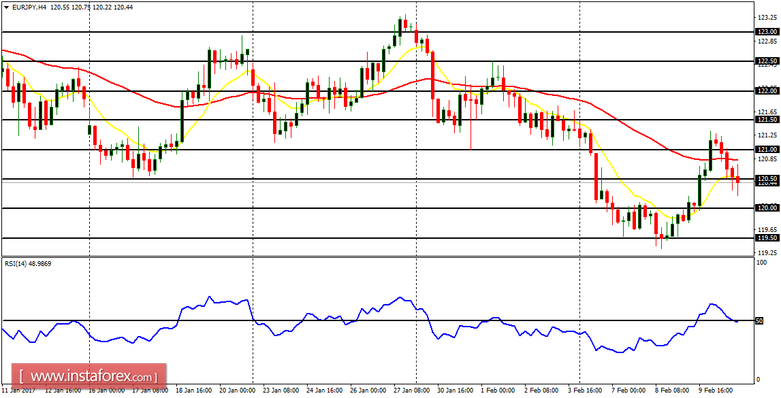The height and width of the screenshot is (398, 781).
Task: Click the 119.65 price scale value
Action: (x=767, y=230)
